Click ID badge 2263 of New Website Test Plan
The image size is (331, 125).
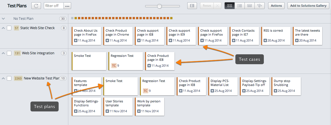tap(18, 78)
